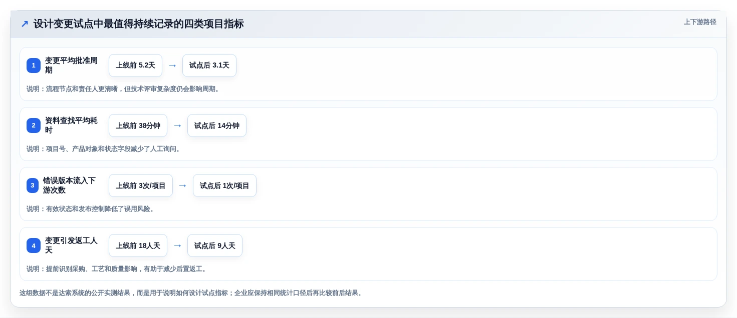Screen dimensions: 737x318
Task: Click the diagonal arrow icon beside the title
Action: pyautogui.click(x=25, y=24)
